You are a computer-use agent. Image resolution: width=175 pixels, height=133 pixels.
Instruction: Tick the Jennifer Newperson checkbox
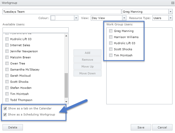point(7,51)
